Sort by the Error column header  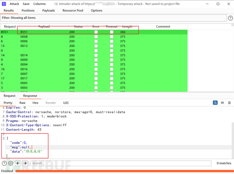pos(96,27)
